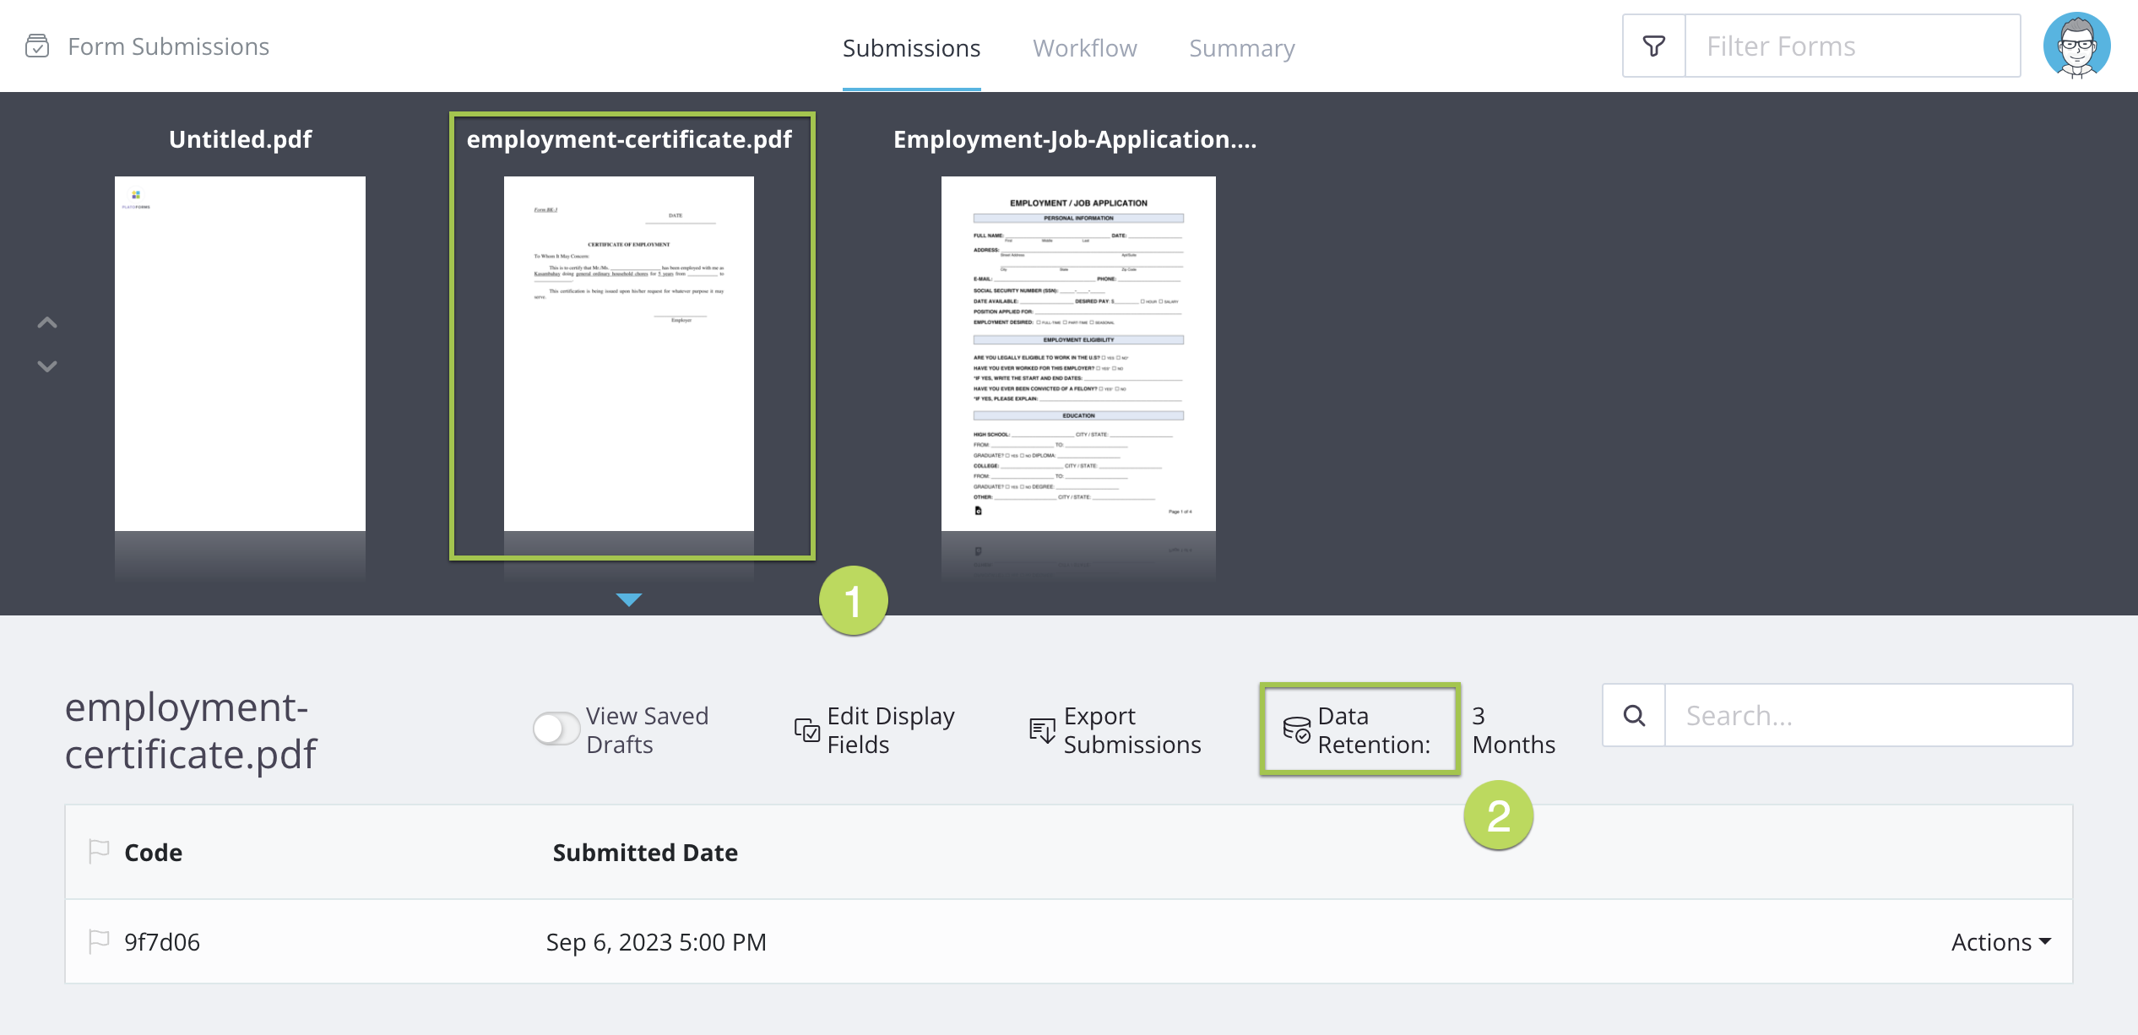Click the View Saved Drafts label

pos(647,729)
